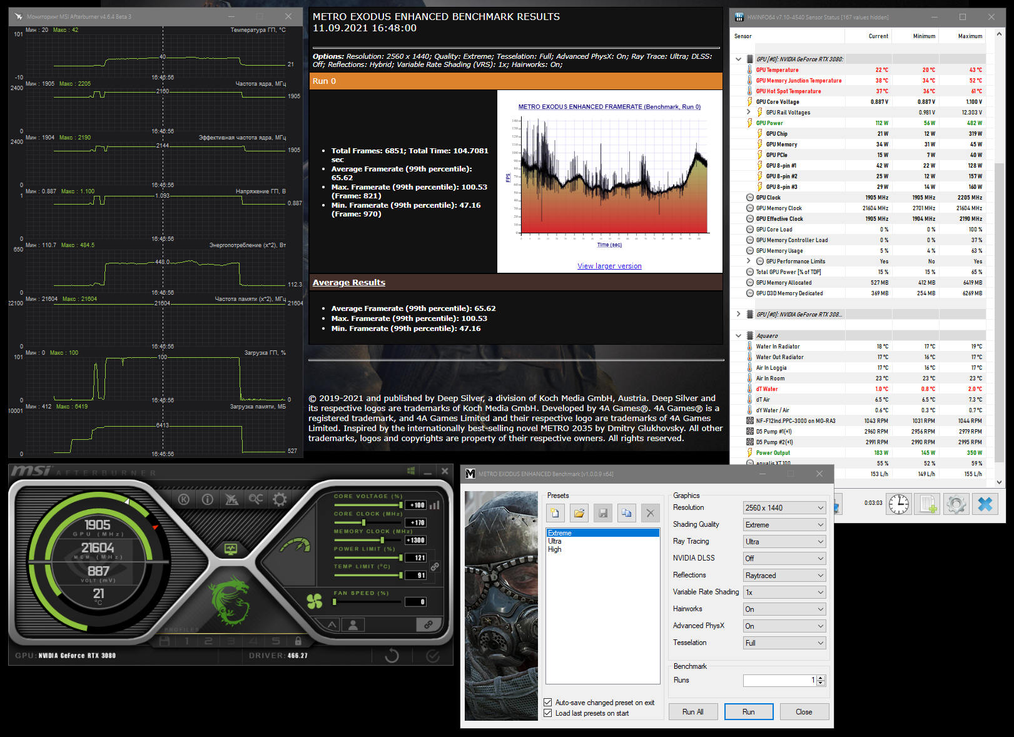Delete the selected Metro benchmark preset
This screenshot has height=737, width=1014.
pos(651,513)
